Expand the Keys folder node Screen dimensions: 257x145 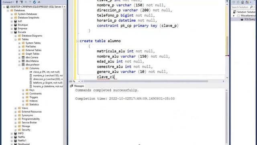click(x=23, y=90)
